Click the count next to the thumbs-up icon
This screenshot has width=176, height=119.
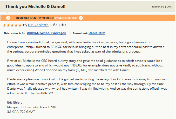(65, 25)
